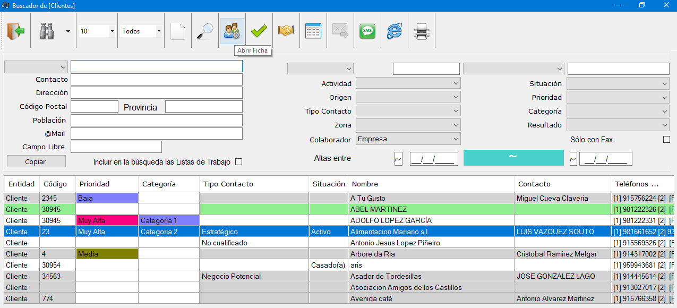Image resolution: width=677 pixels, height=308 pixels.
Task: Open client record with Abrir Ficha icon
Action: click(x=232, y=31)
